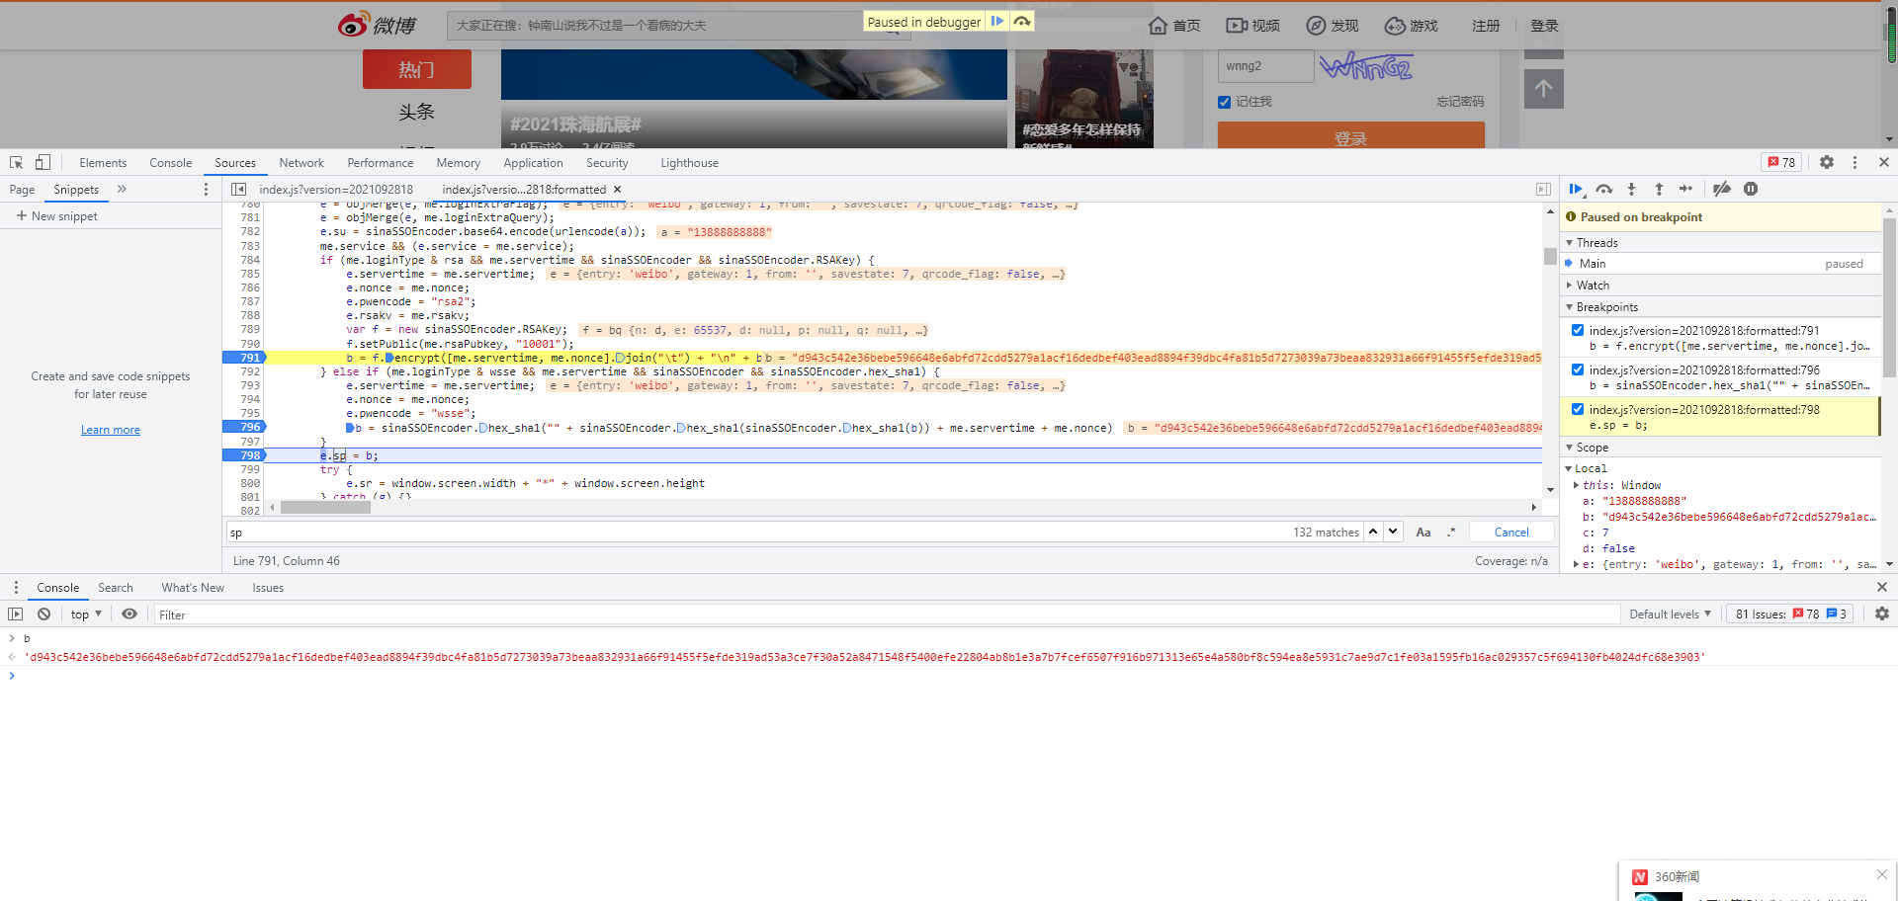1898x901 pixels.
Task: Hide the file navigator pane
Action: [238, 189]
